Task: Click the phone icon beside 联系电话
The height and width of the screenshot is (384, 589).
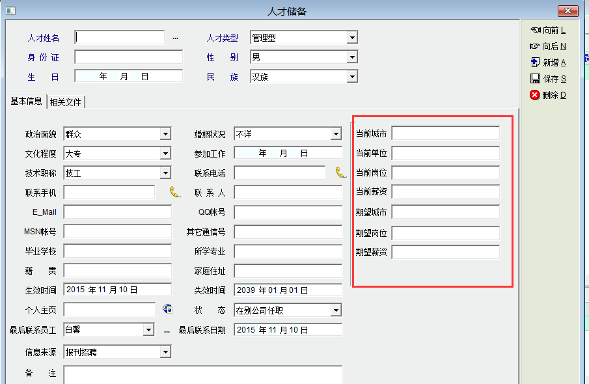Action: coord(341,172)
